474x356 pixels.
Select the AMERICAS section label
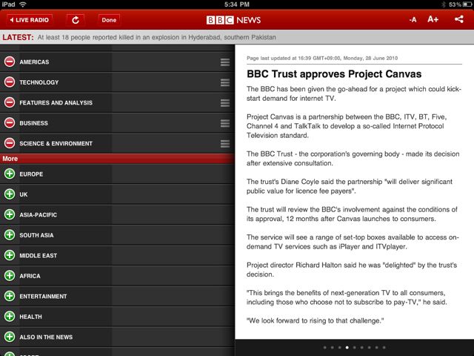tap(34, 62)
